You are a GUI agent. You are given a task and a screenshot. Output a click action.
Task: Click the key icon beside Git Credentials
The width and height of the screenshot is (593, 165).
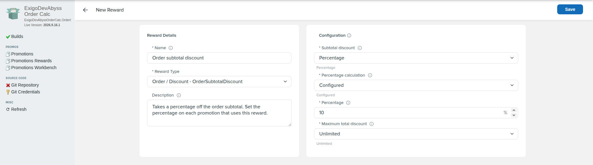(x=8, y=92)
